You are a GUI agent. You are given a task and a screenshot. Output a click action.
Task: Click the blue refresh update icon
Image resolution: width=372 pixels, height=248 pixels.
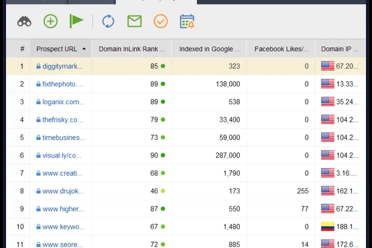[x=108, y=21]
